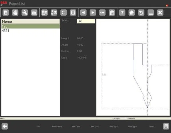Click the Name column header
171x133 pixels.
click(31, 21)
